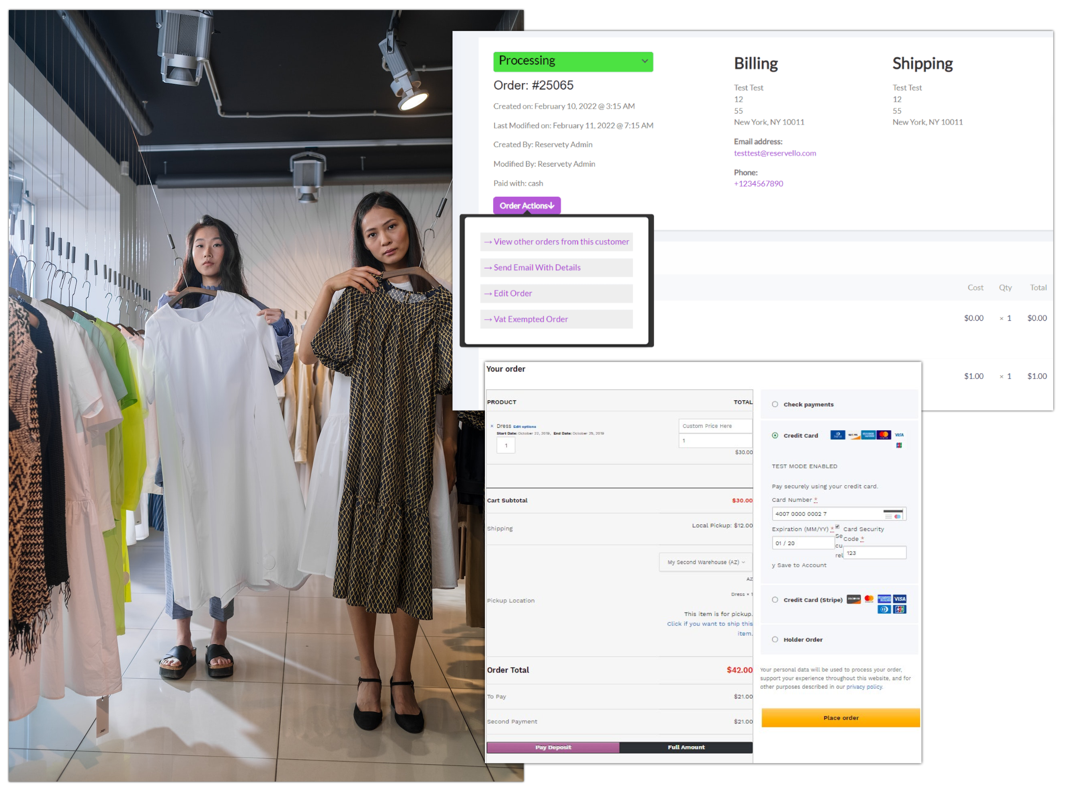This screenshot has height=792, width=1069.
Task: Click the Visa logo beside Credit Card
Action: [899, 435]
